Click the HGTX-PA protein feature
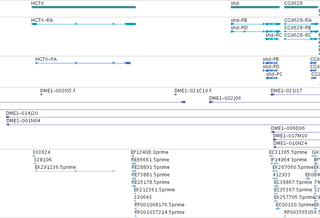 coord(83,63)
